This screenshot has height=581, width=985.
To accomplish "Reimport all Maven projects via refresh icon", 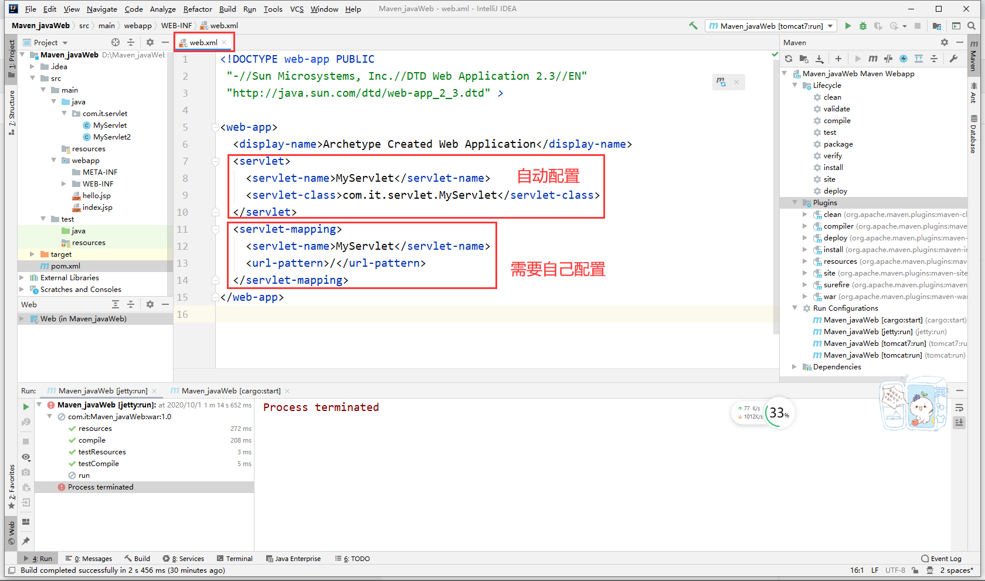I will [789, 59].
